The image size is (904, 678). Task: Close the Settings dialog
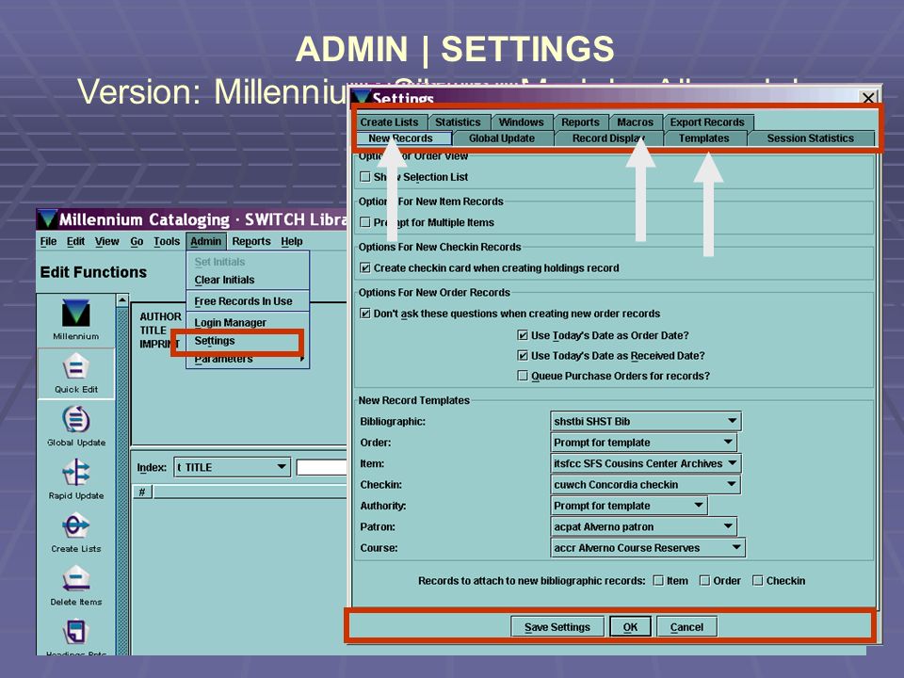[x=868, y=97]
